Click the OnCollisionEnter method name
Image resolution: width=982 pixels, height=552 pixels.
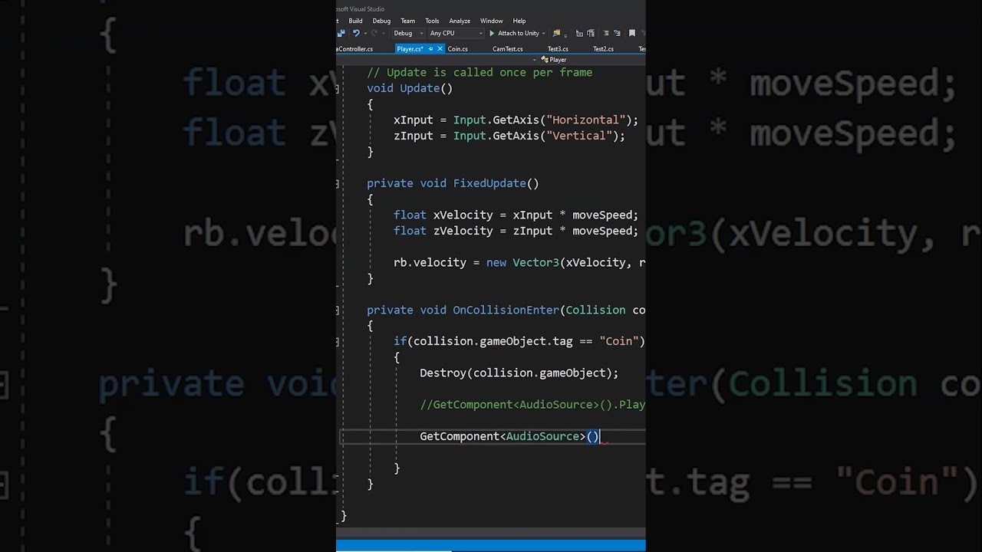[506, 310]
